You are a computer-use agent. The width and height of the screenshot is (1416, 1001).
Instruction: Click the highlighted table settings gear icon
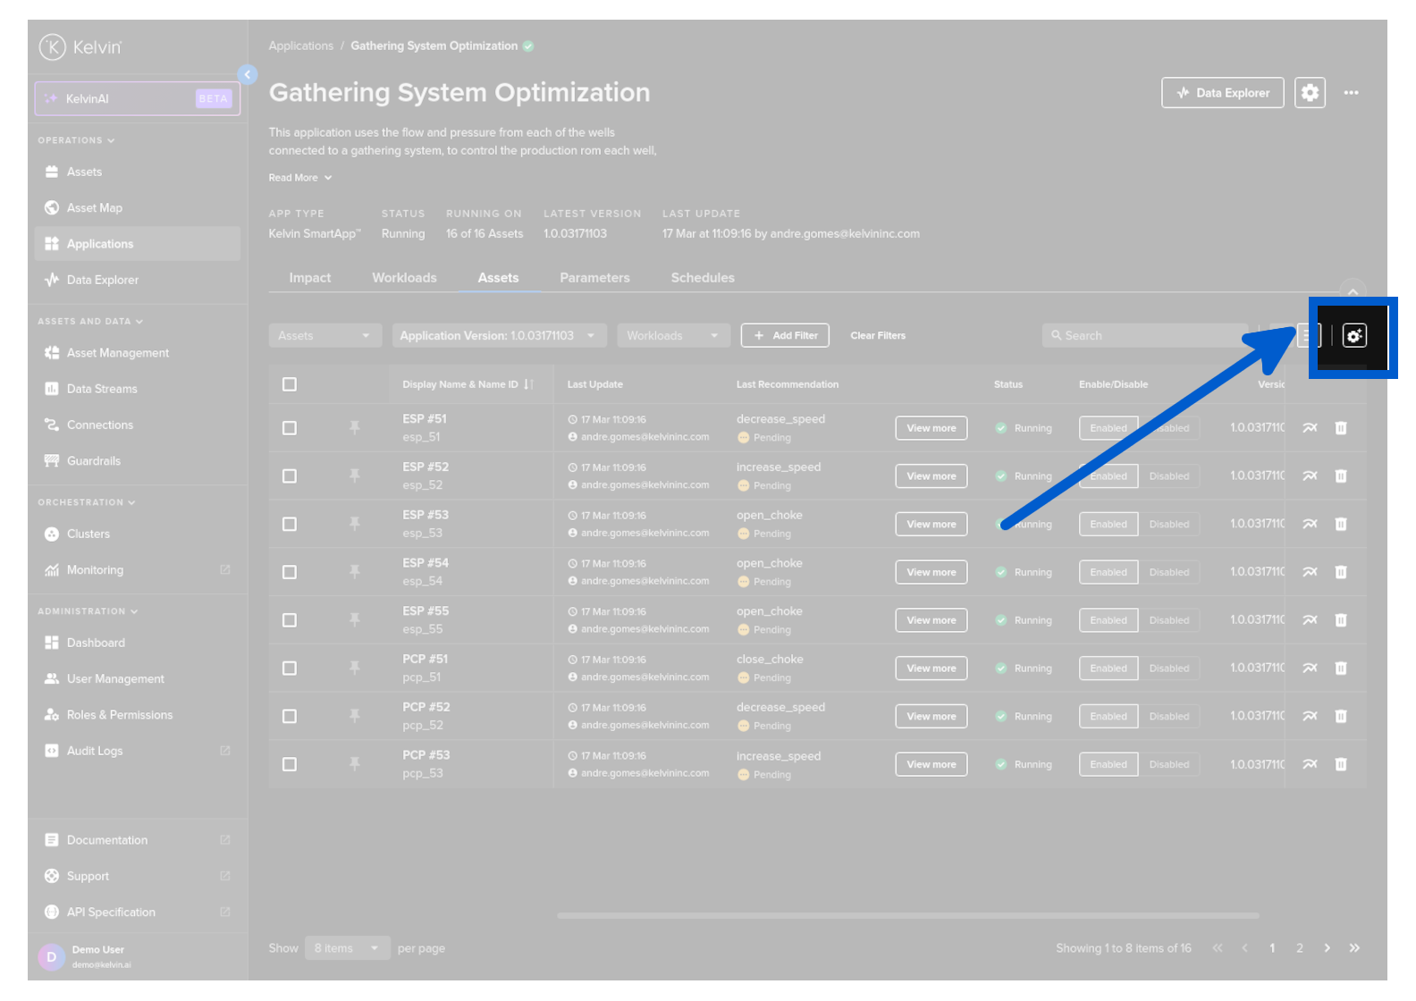[x=1353, y=336]
